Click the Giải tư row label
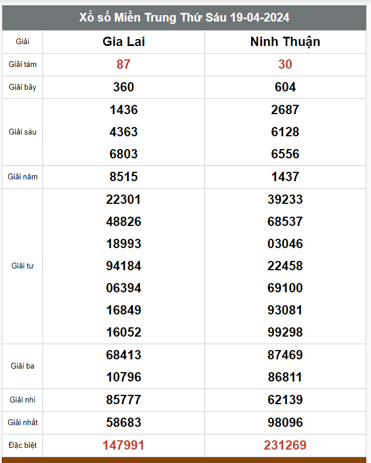 pyautogui.click(x=23, y=266)
